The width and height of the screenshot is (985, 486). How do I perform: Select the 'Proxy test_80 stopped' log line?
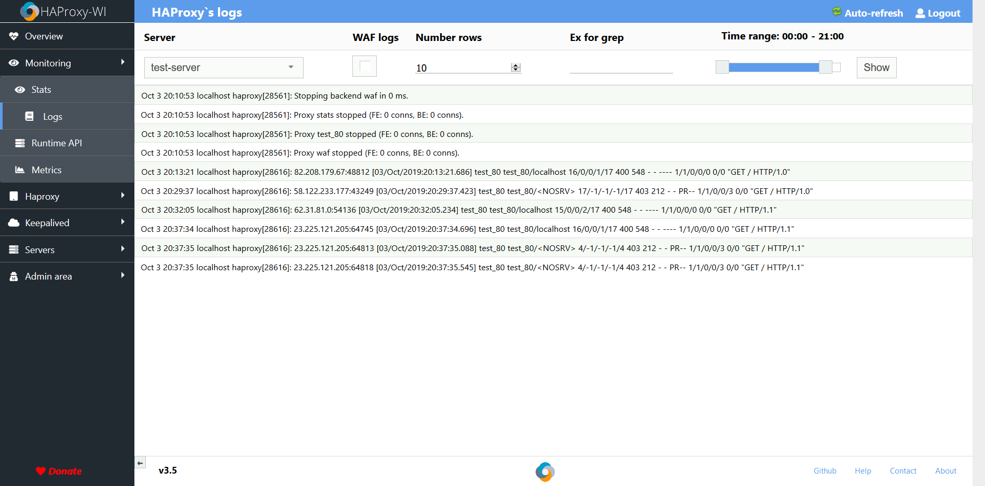[x=553, y=134]
